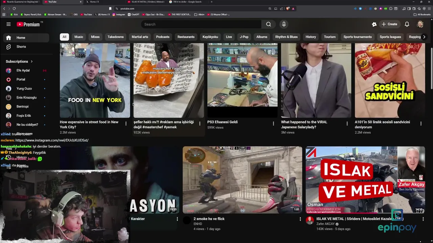Go to Home in sidebar
The width and height of the screenshot is (433, 243).
tap(26, 38)
